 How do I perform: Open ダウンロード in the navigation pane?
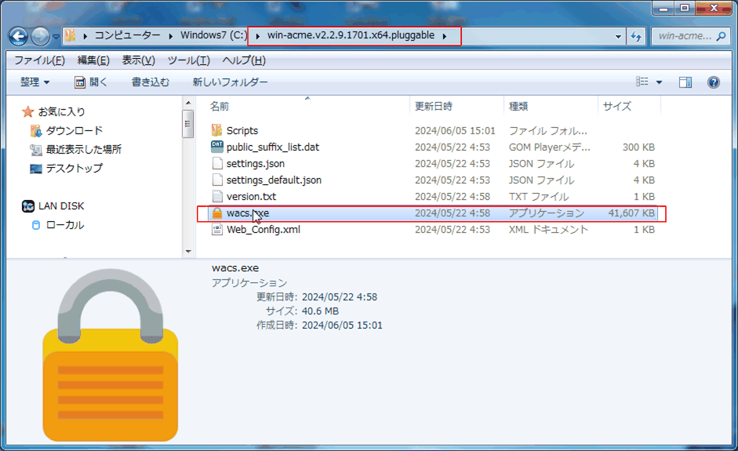point(75,130)
